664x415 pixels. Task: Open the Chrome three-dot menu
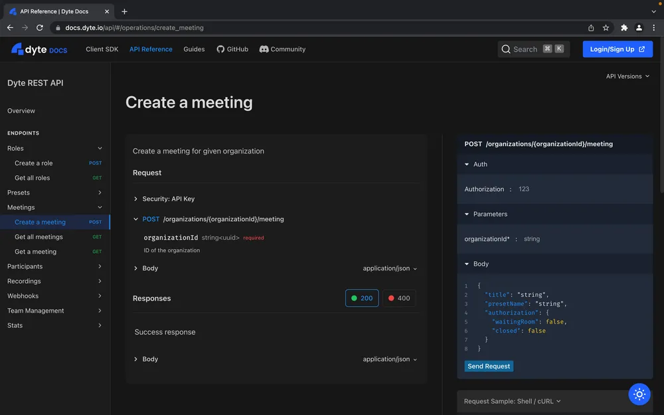[x=653, y=27]
